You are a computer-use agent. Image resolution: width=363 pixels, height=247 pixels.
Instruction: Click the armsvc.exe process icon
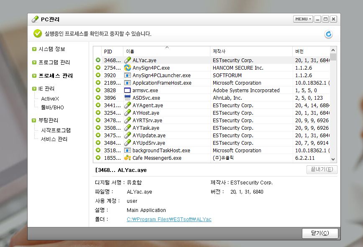(x=127, y=91)
